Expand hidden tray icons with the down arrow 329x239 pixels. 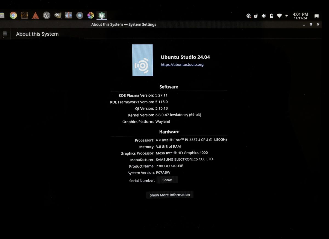(x=287, y=16)
